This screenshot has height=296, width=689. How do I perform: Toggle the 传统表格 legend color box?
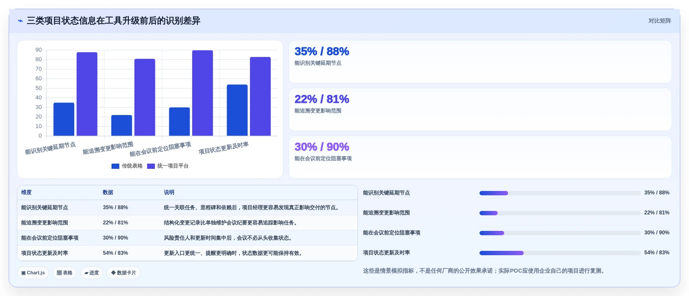coord(115,166)
